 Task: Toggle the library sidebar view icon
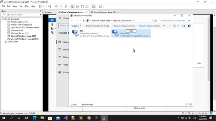point(73,6)
